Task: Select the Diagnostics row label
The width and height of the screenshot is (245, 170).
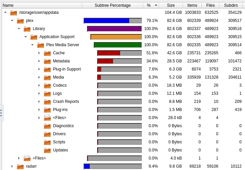Action: (63, 126)
